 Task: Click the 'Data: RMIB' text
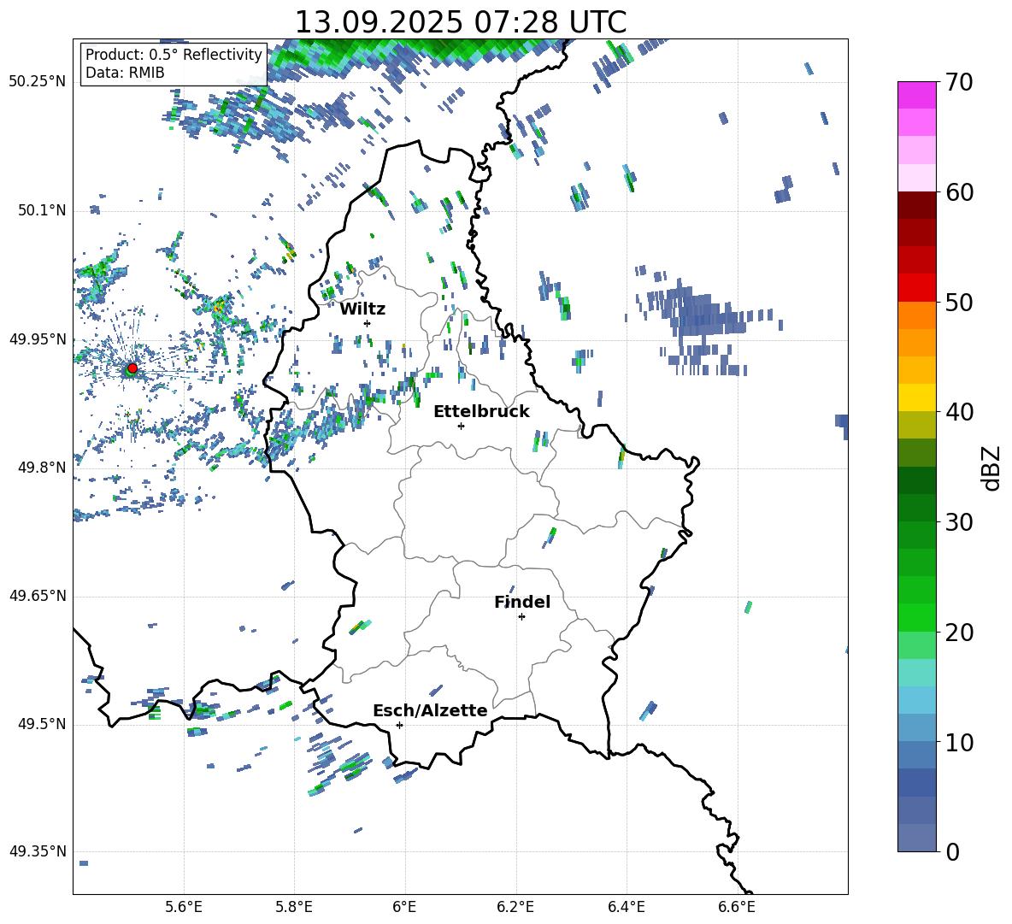pyautogui.click(x=125, y=73)
